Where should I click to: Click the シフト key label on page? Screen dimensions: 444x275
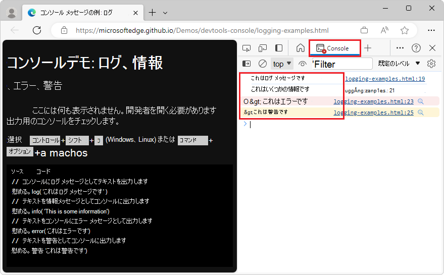(x=77, y=140)
